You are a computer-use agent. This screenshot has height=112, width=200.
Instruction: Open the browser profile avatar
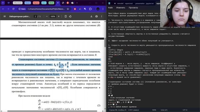(x=98, y=9)
